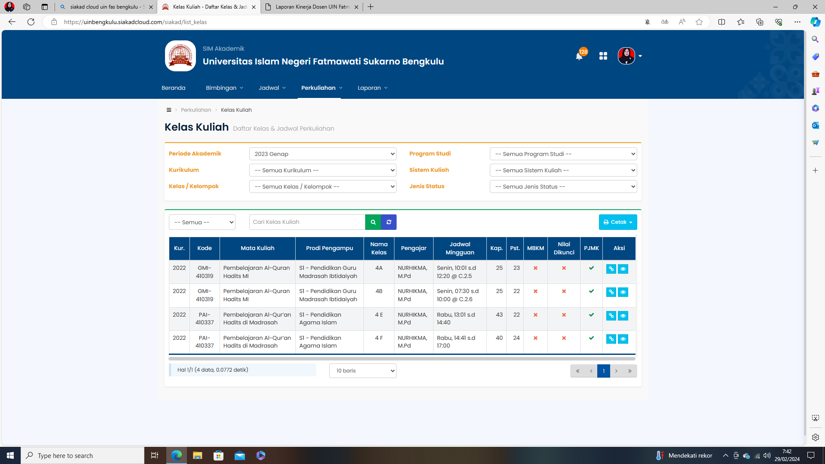Open the Periode Akademik dropdown

click(x=323, y=154)
